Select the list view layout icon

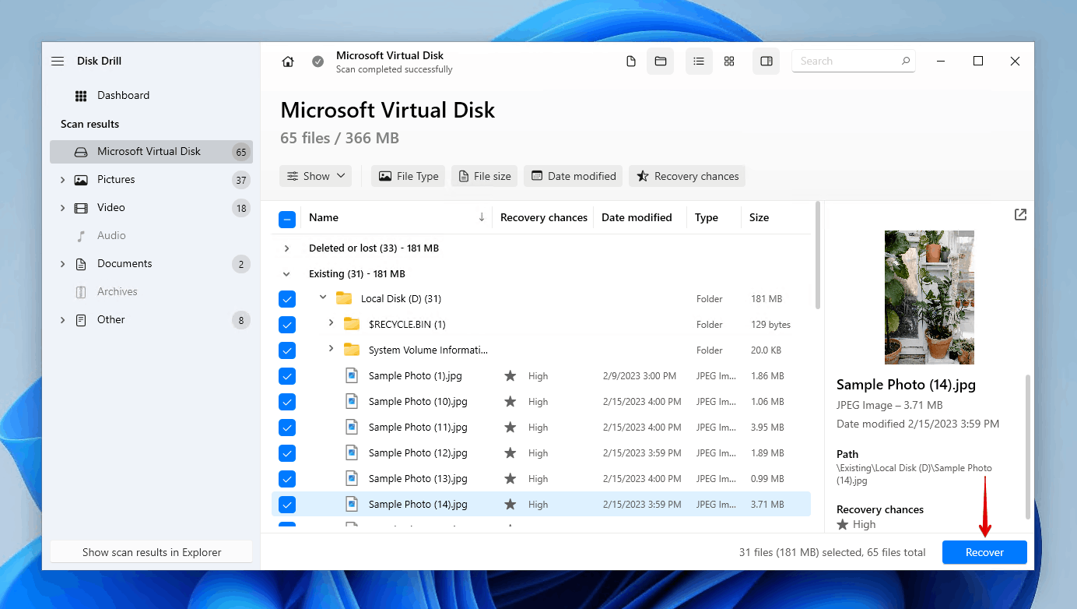699,62
